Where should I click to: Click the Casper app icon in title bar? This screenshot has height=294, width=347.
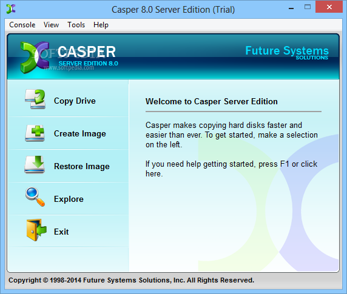point(11,9)
